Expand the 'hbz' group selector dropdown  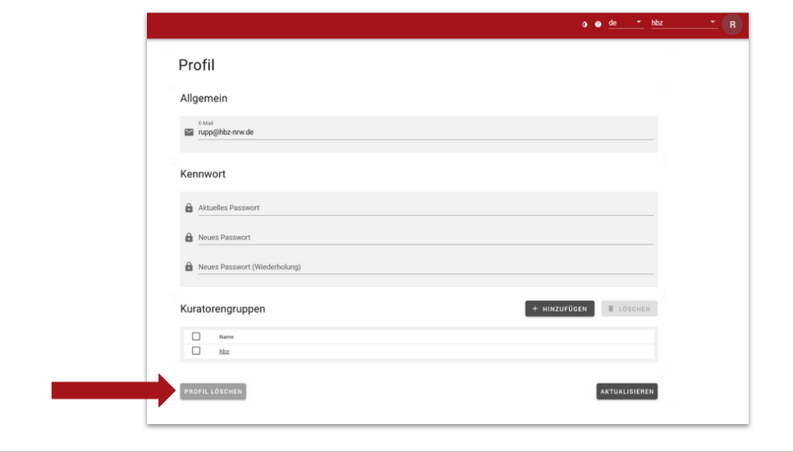[x=684, y=23]
